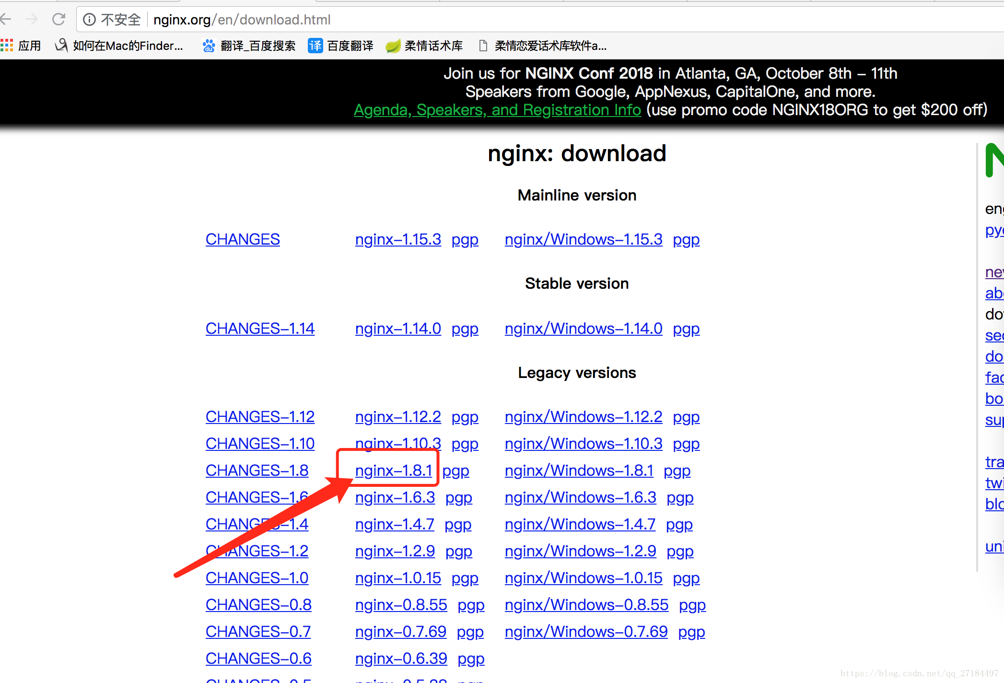Viewport: 1004px width, 683px height.
Task: Open pgp signature for nginx/Windows-1.15.3
Action: (686, 240)
